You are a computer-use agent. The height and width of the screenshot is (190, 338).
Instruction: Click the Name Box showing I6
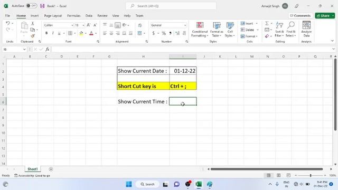click(x=14, y=49)
